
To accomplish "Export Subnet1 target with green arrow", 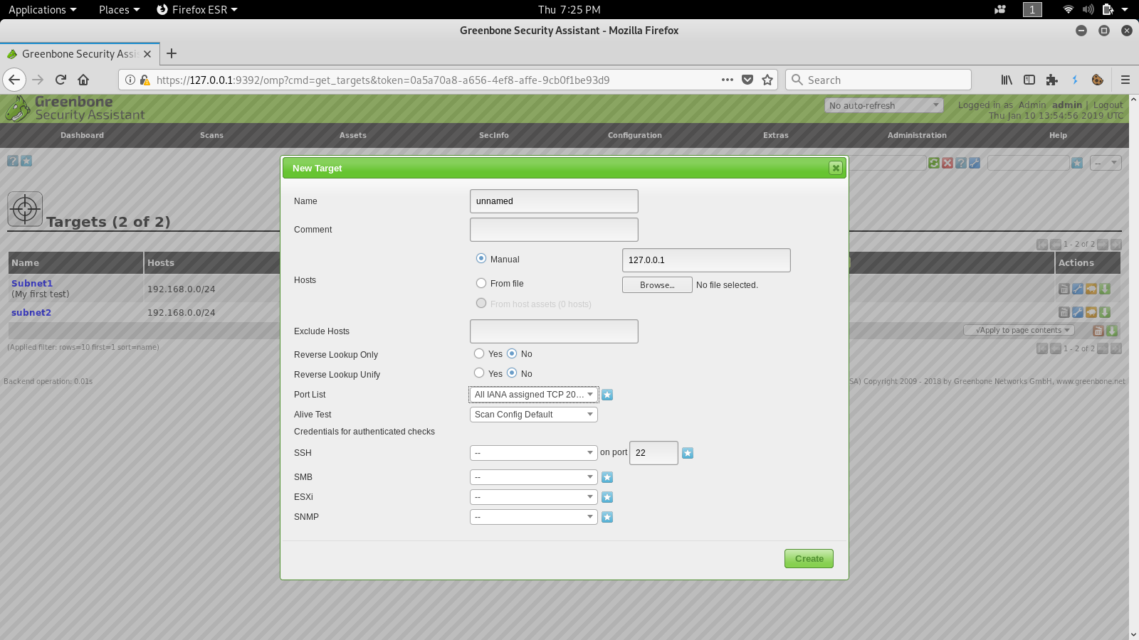I will tap(1105, 289).
